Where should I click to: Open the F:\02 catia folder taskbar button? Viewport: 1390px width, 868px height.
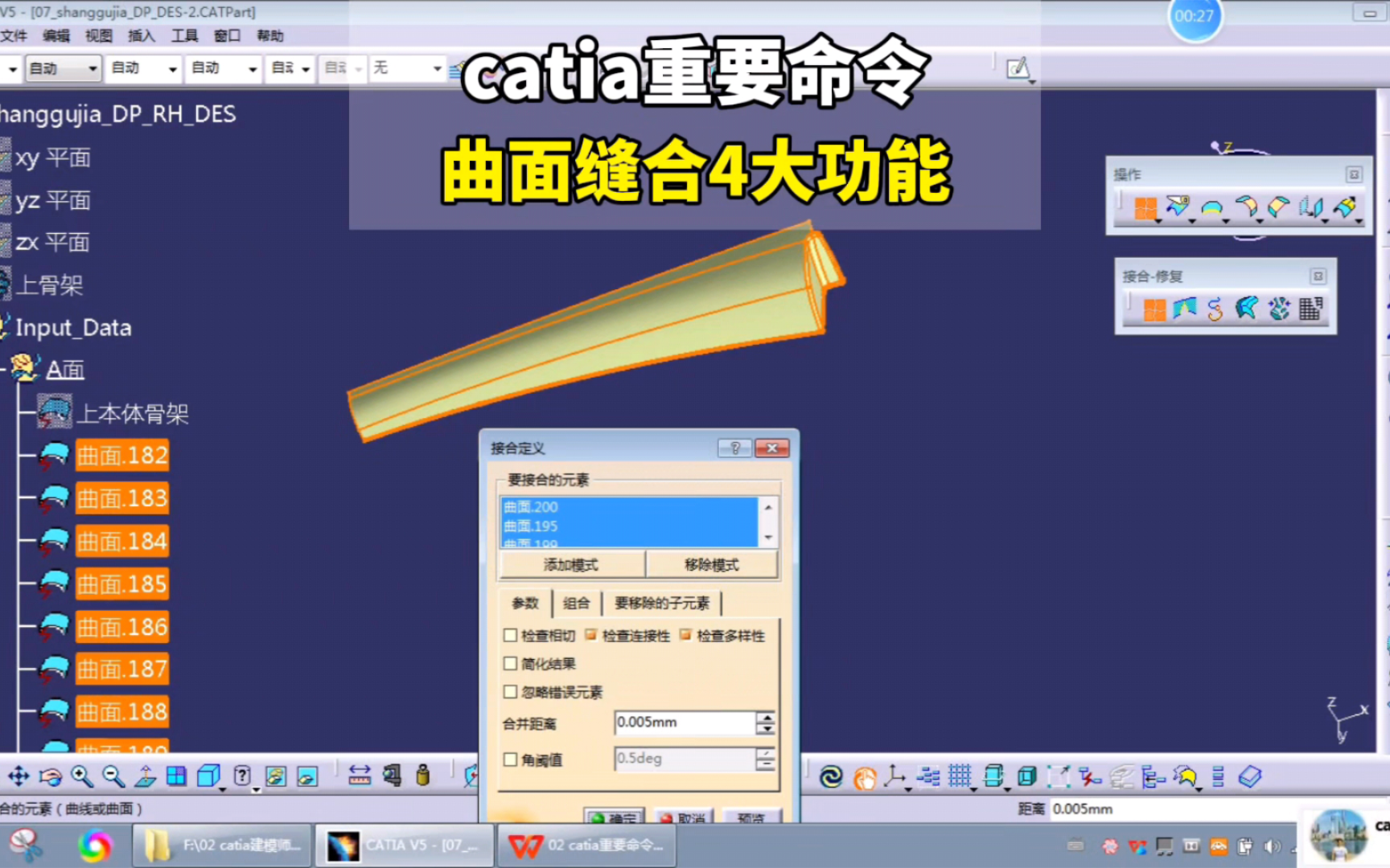click(223, 845)
